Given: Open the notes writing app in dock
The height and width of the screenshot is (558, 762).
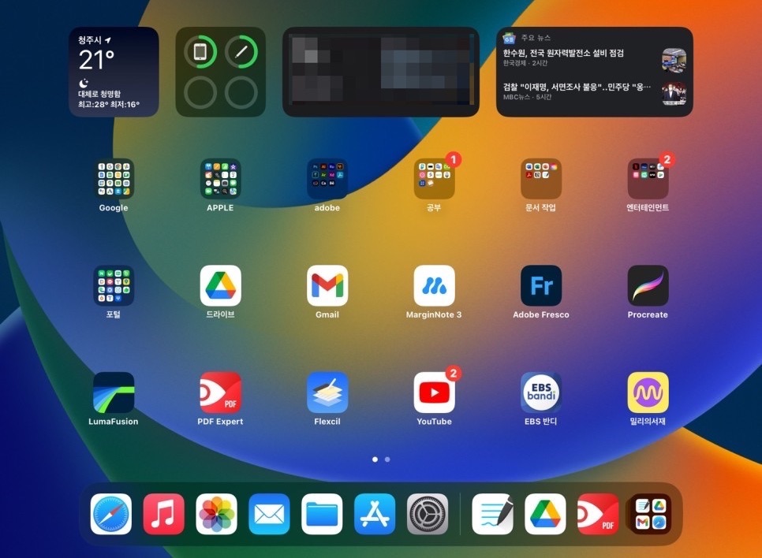Looking at the screenshot, I should click(x=492, y=514).
